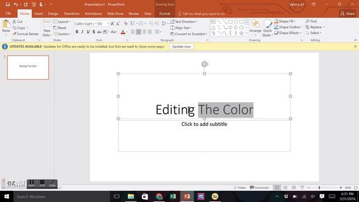Toggle text shadow

94,32
